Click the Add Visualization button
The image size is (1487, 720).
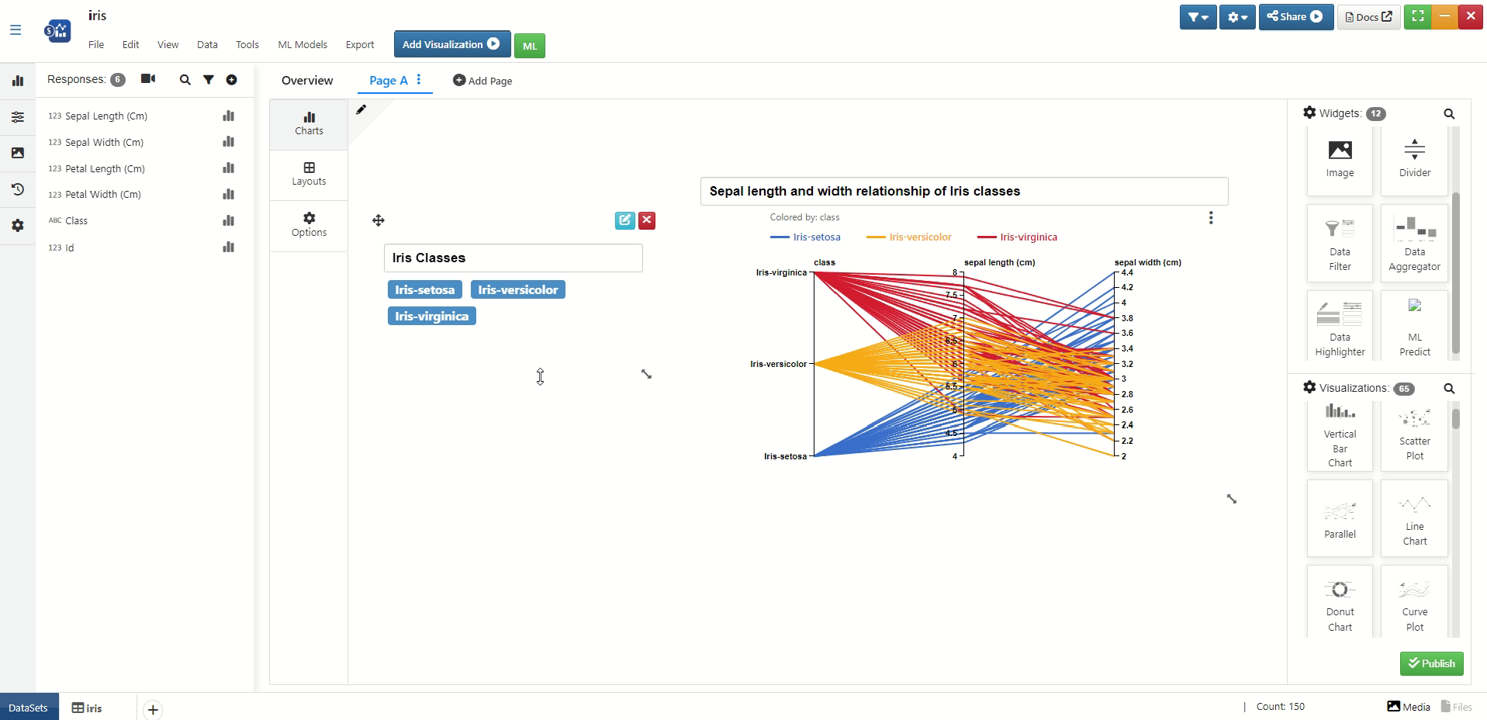coord(452,44)
